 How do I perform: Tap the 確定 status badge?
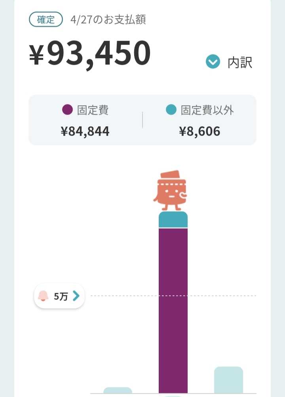tap(46, 19)
